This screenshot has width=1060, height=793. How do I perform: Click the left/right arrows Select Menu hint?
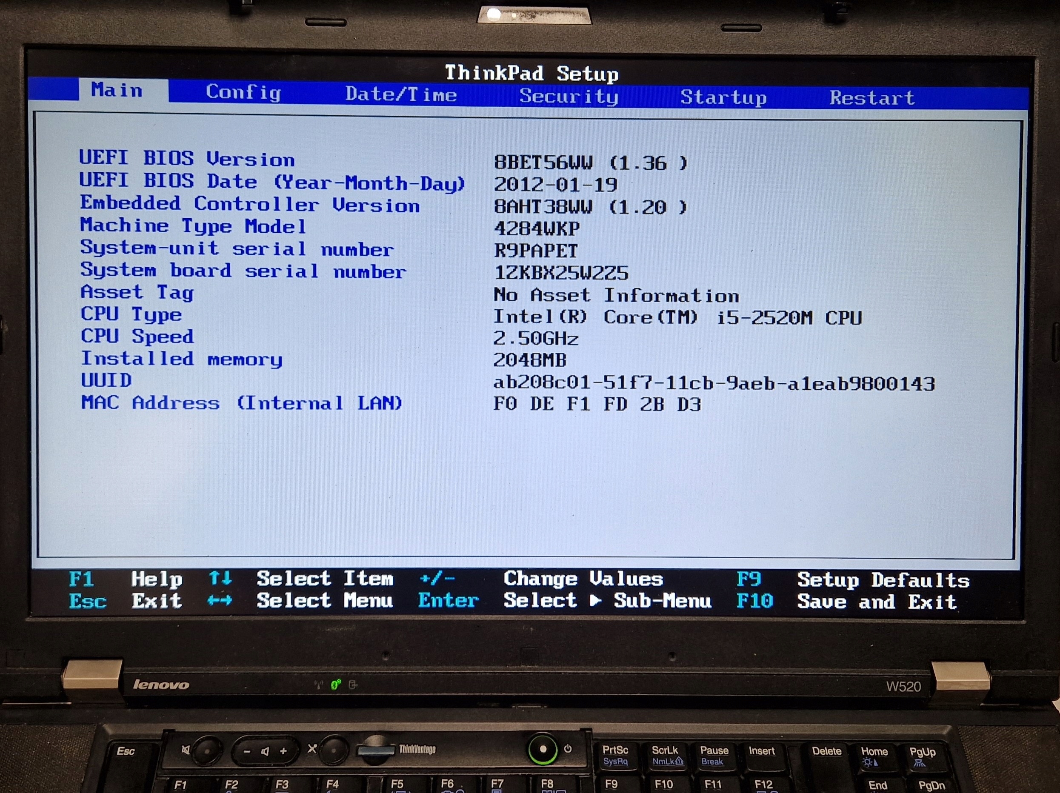pyautogui.click(x=300, y=600)
